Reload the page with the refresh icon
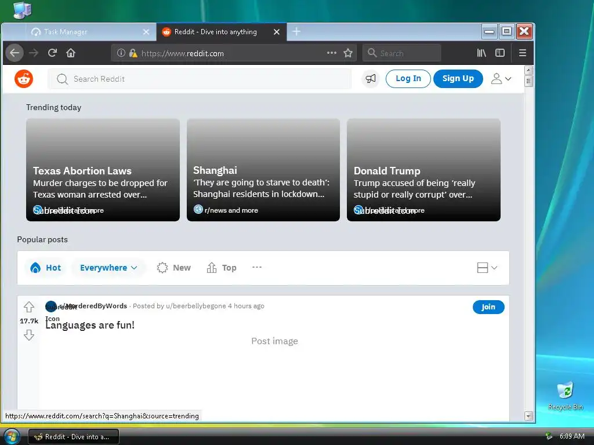594x445 pixels. 52,53
